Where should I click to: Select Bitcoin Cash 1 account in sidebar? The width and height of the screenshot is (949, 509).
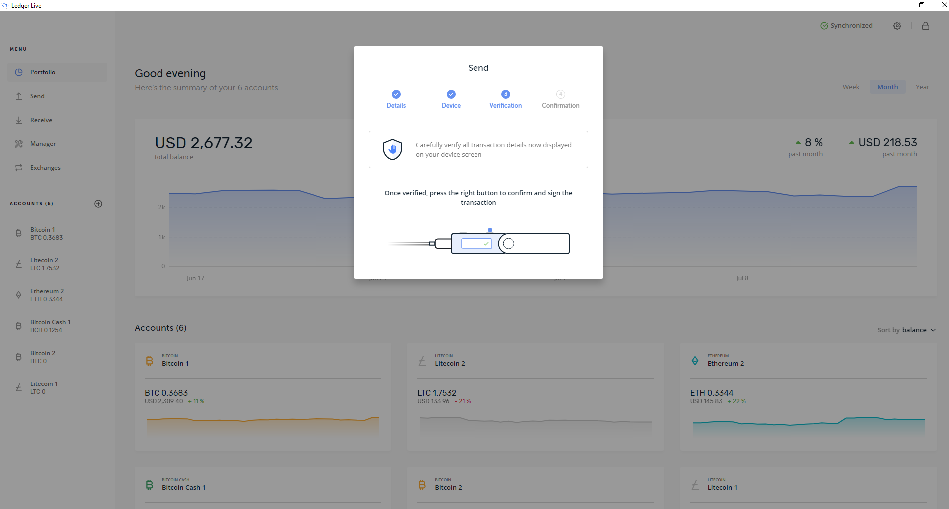click(57, 326)
